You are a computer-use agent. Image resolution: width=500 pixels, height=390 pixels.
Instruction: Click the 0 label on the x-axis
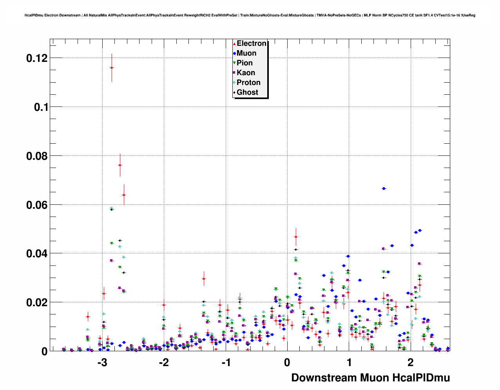(x=287, y=363)
